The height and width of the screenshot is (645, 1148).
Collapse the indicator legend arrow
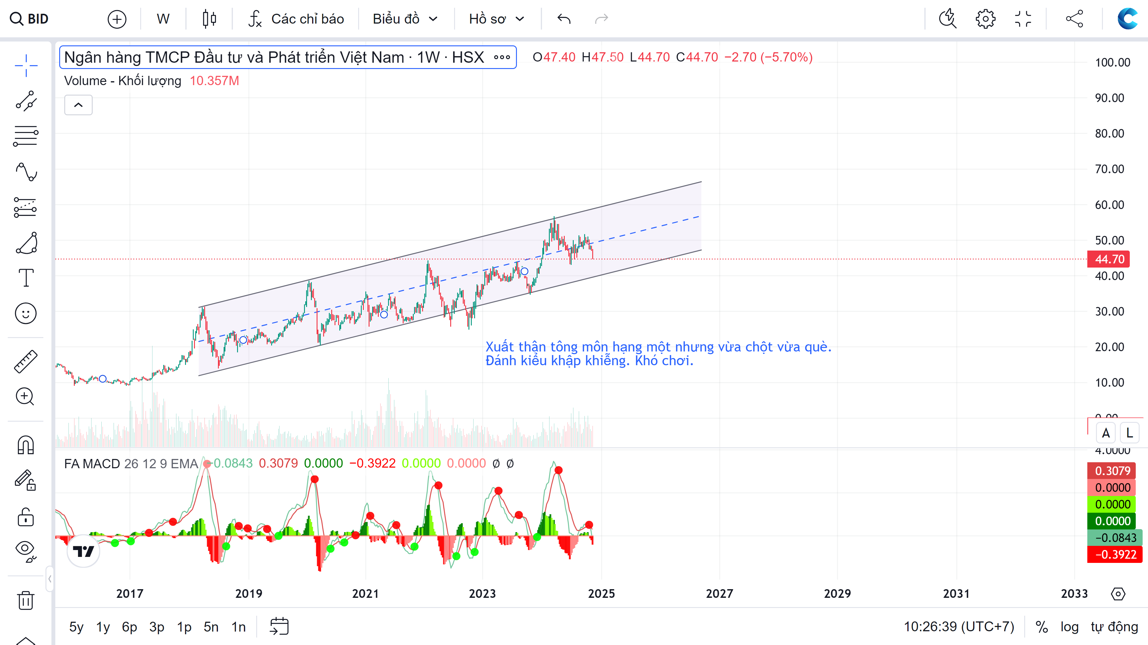[x=78, y=105]
